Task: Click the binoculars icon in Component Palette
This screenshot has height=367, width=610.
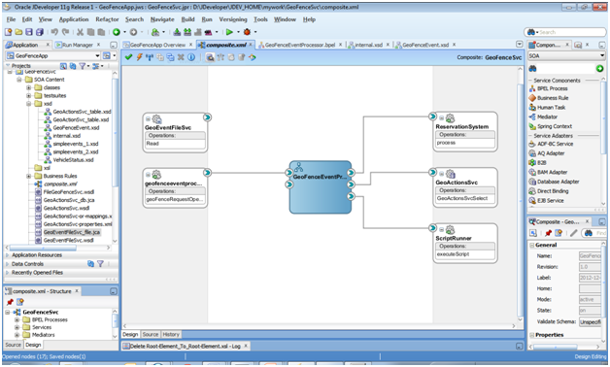Action: (x=532, y=68)
